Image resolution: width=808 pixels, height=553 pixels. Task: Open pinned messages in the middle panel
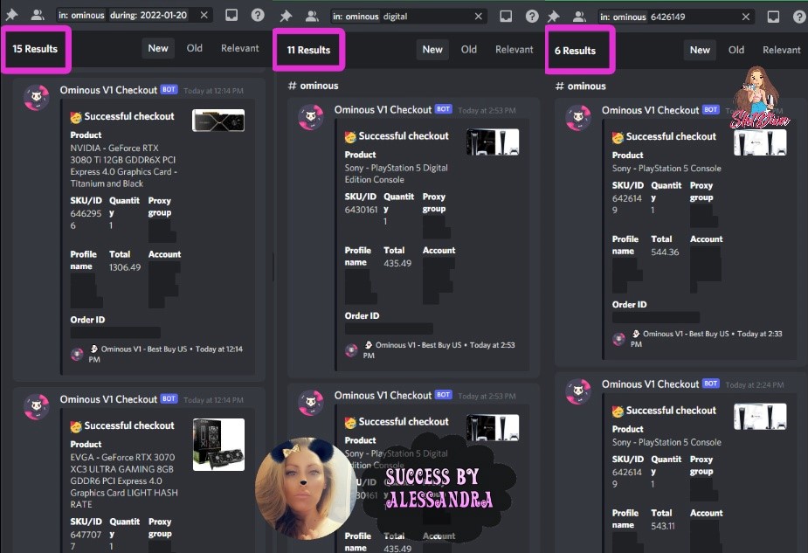coord(286,16)
